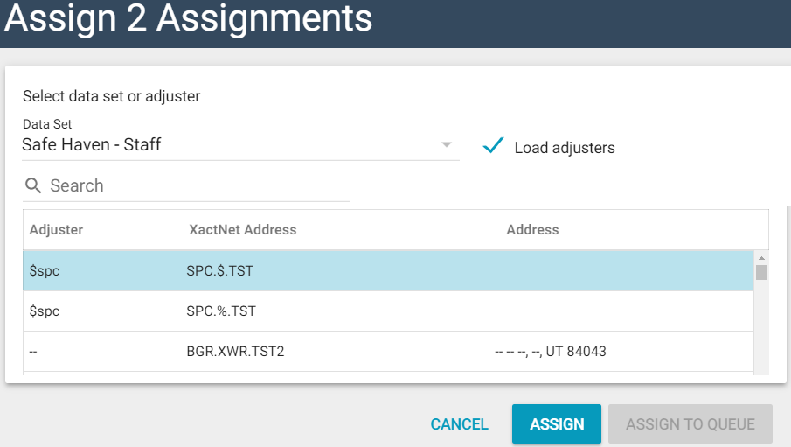Toggle the Load adjusters checkbox
This screenshot has width=791, height=447.
tap(494, 146)
